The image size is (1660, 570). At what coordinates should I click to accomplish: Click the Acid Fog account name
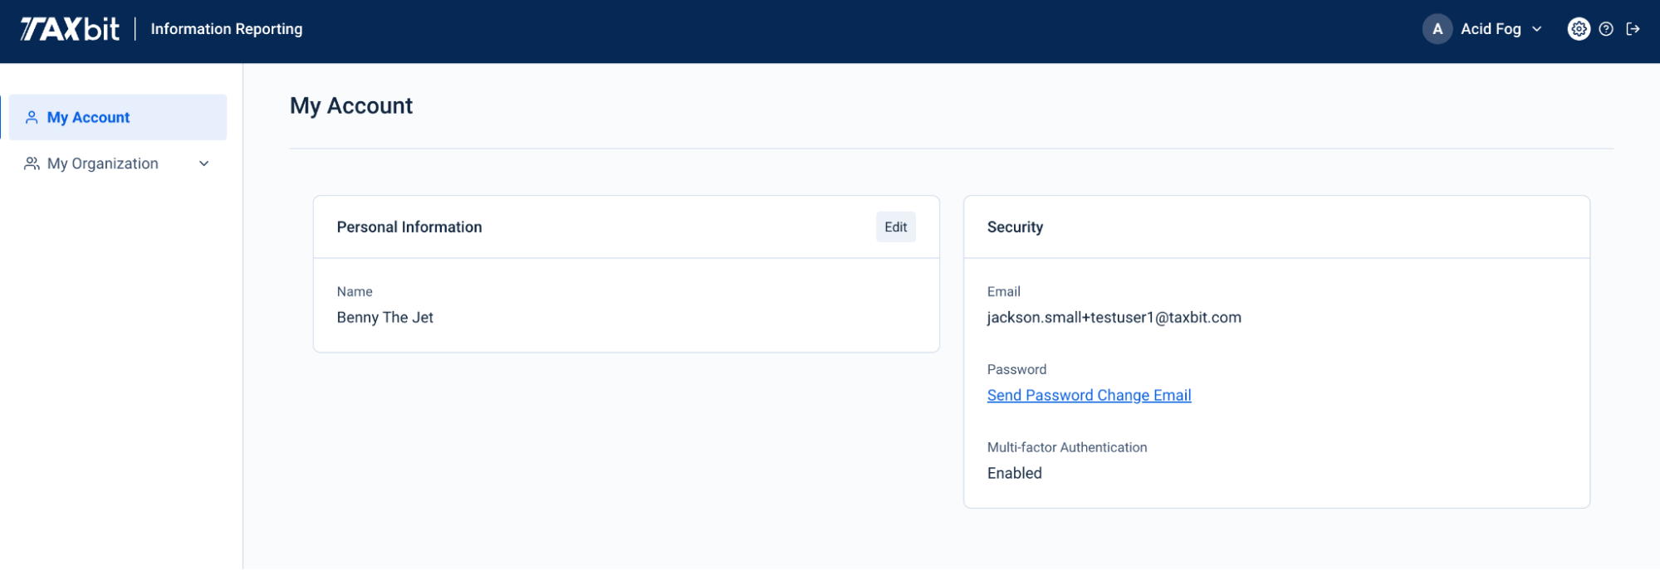click(1491, 29)
